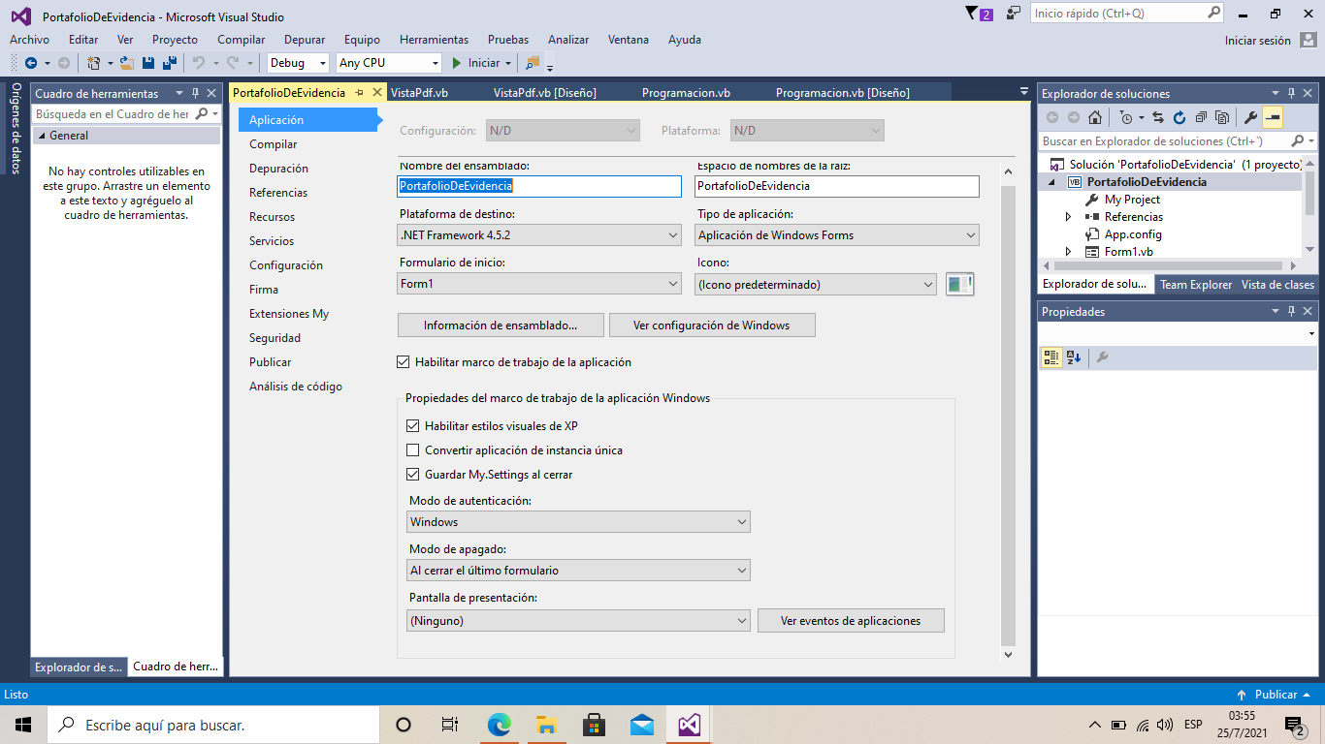The image size is (1325, 744).
Task: Click the Save All icon
Action: (169, 63)
